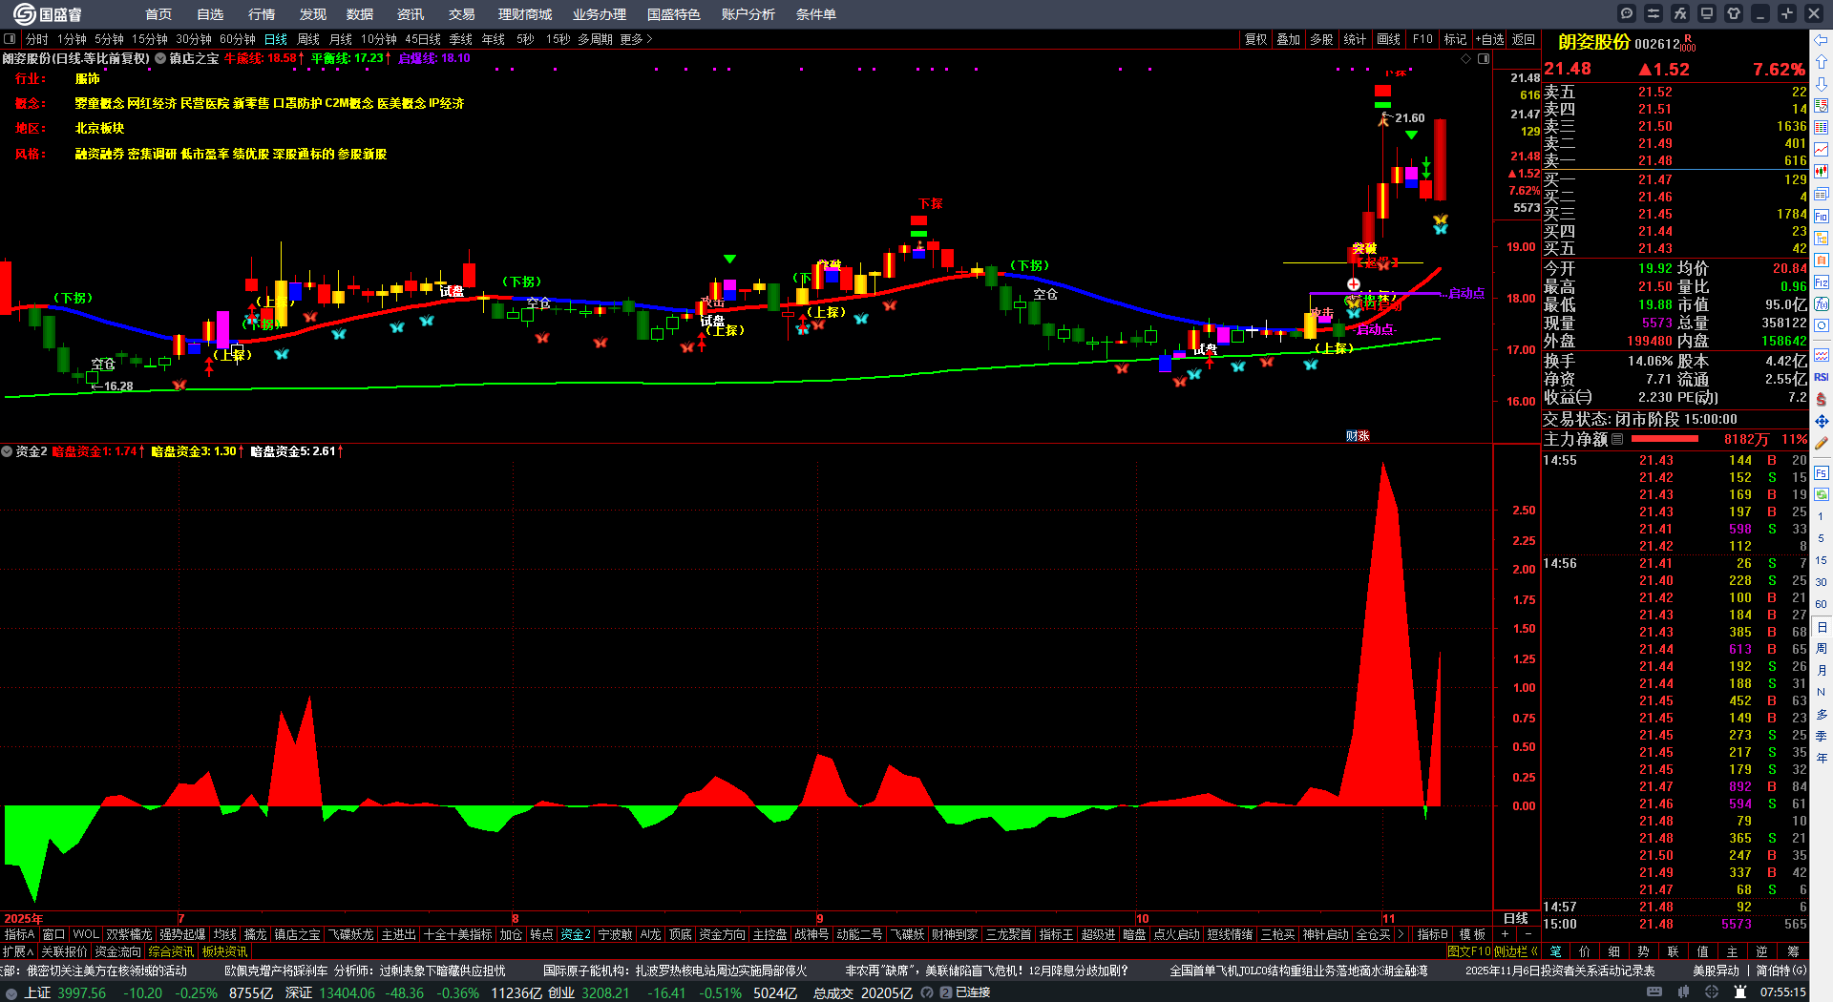Switch to 资金流向 tab
The image size is (1833, 1002).
click(117, 951)
